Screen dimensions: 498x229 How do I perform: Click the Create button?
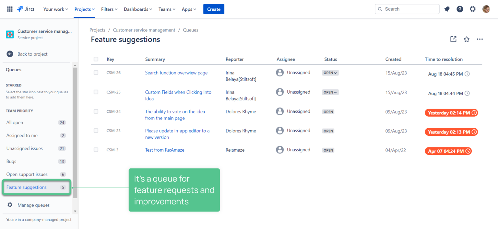tap(214, 9)
